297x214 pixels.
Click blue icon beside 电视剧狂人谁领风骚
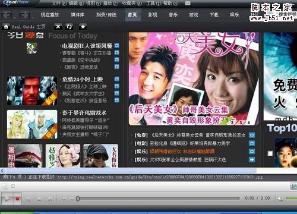point(117,46)
